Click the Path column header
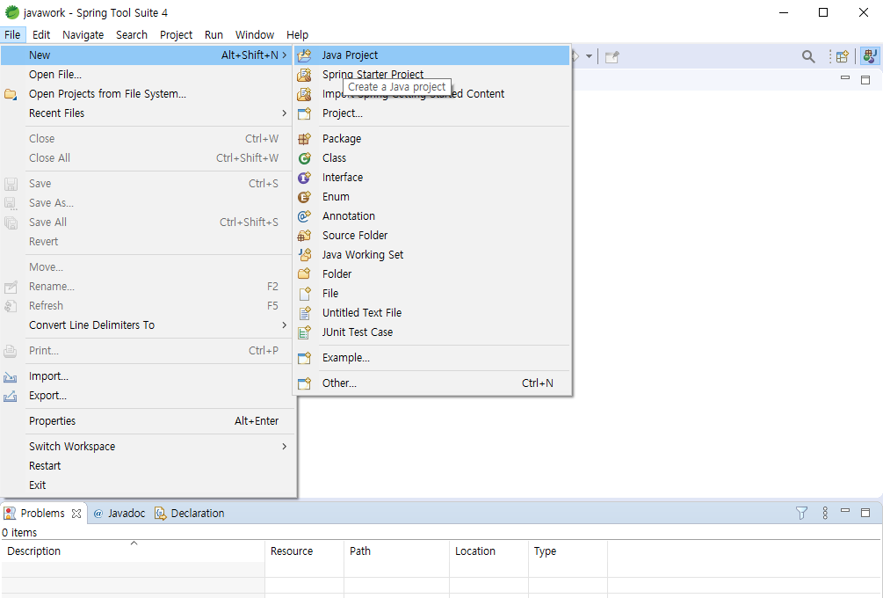The width and height of the screenshot is (883, 598). (x=396, y=551)
